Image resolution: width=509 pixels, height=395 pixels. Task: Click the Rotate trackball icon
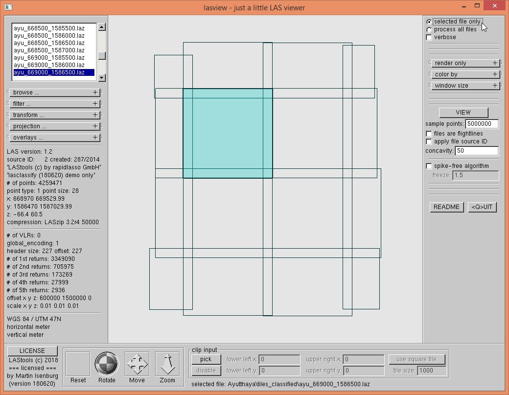(107, 364)
